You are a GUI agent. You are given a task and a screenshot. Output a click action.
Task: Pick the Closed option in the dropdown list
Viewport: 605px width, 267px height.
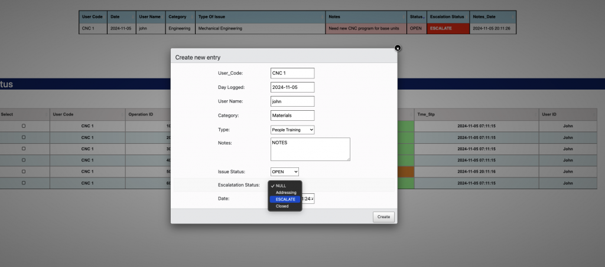coord(282,206)
